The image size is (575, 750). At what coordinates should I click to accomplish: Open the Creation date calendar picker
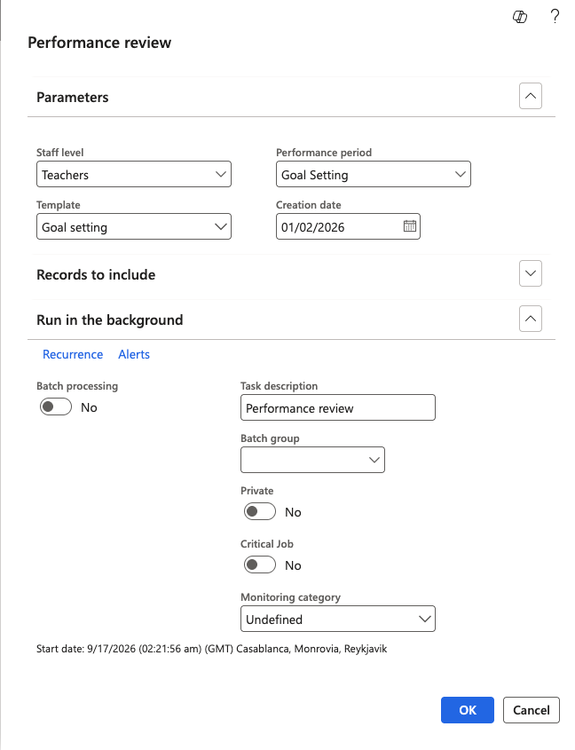click(x=409, y=226)
